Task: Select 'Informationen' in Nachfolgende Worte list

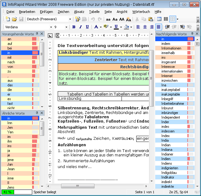Action: coord(175,48)
